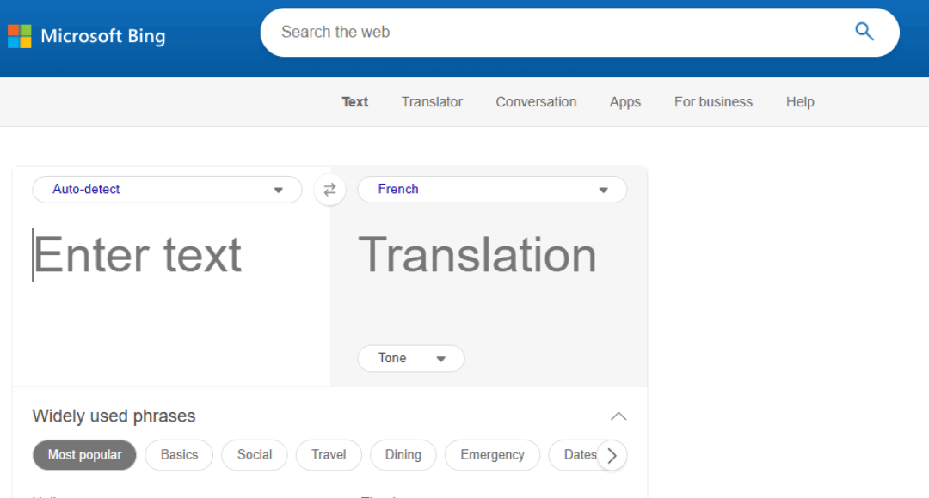Open the Conversation tab
This screenshot has width=929, height=498.
pos(536,101)
